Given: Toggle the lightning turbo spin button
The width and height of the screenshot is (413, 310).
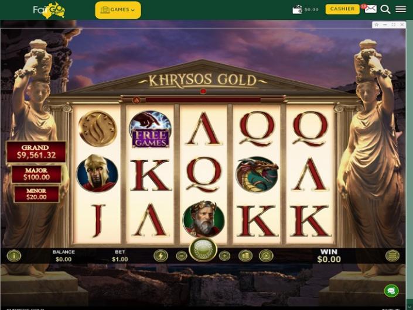Looking at the screenshot, I should [161, 256].
